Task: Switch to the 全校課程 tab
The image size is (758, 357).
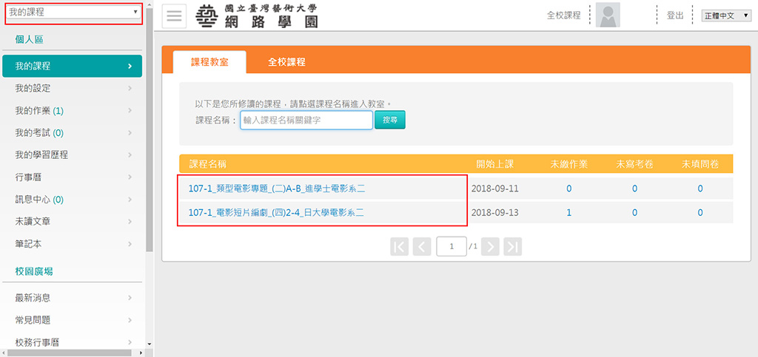Action: click(286, 62)
